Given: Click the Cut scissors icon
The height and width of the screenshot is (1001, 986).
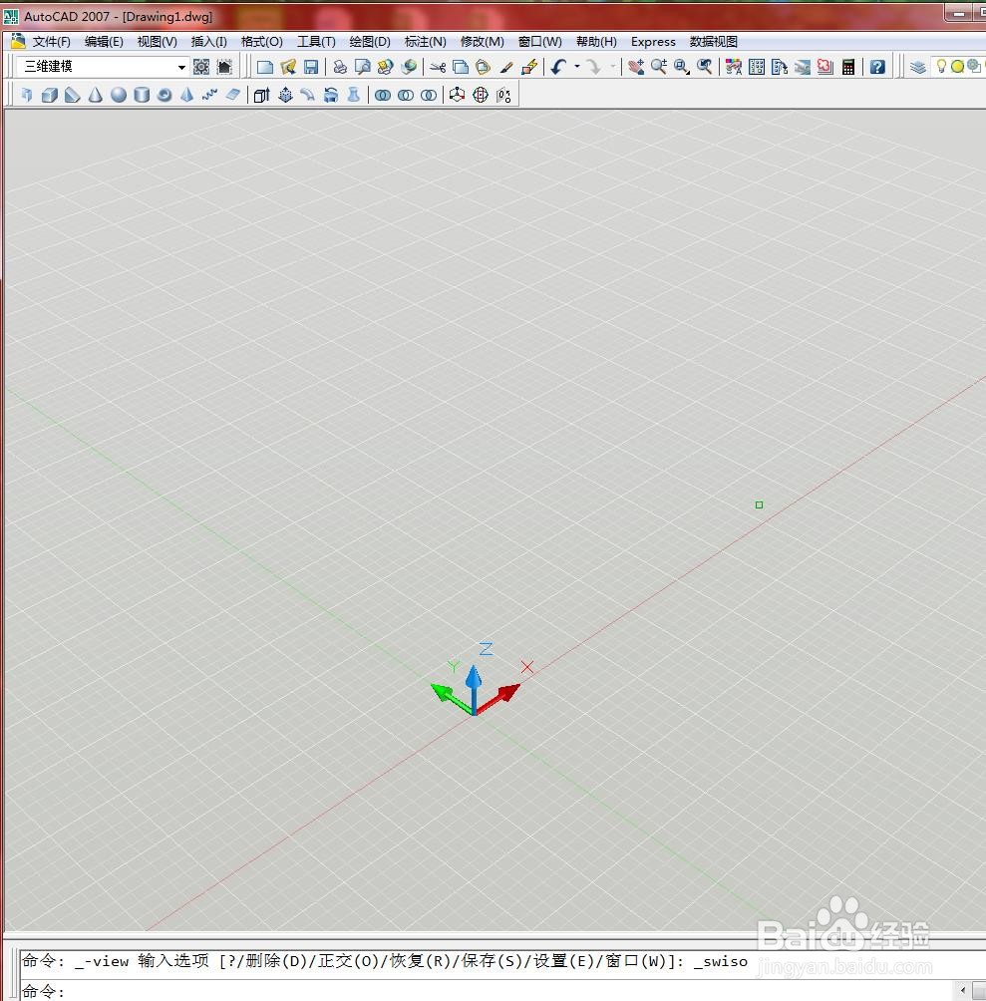Looking at the screenshot, I should (438, 67).
